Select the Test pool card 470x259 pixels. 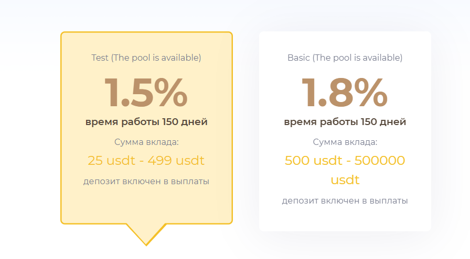(146, 128)
